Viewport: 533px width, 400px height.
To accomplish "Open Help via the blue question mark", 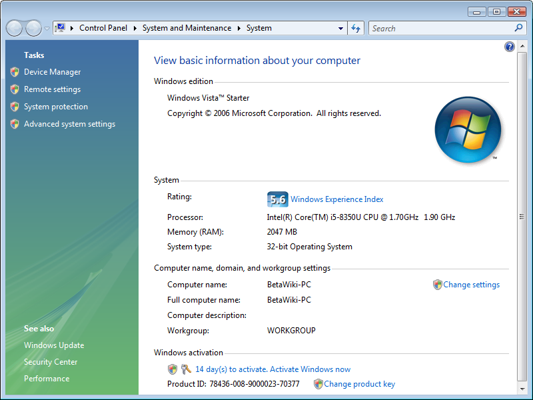I will (x=509, y=47).
